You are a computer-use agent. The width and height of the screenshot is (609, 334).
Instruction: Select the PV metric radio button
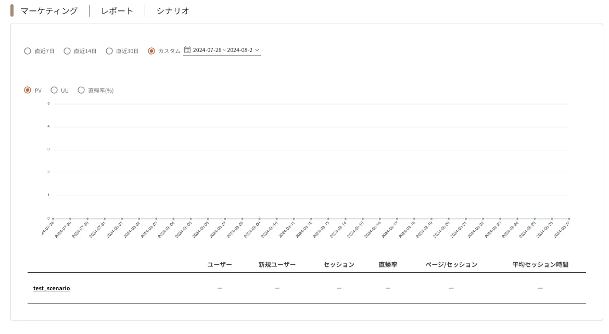coord(28,90)
